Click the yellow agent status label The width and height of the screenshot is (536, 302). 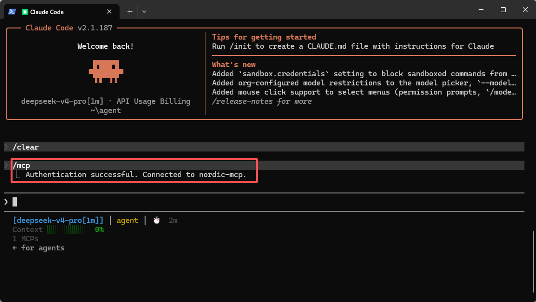click(128, 220)
